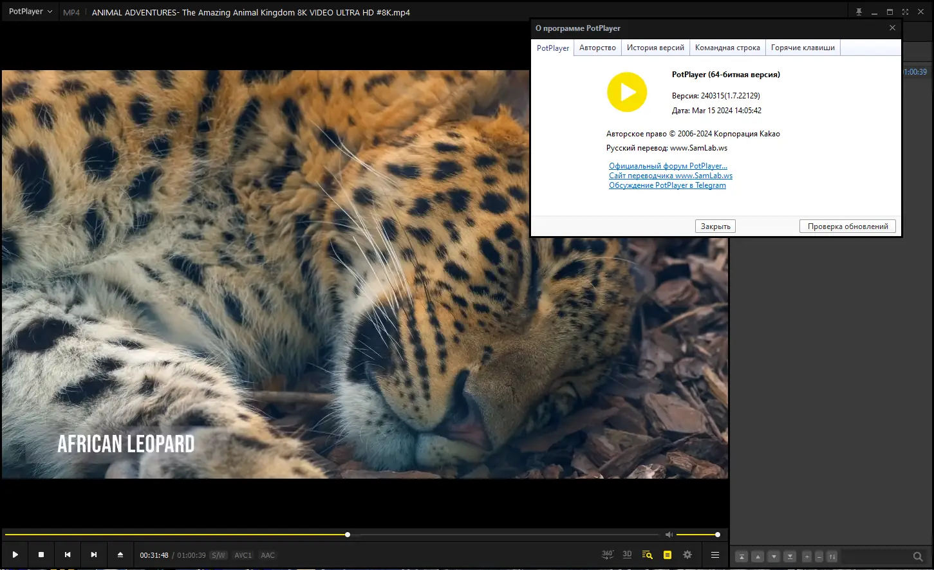
Task: Click the AFRICAN LEOPARD caption in the video
Action: click(126, 444)
